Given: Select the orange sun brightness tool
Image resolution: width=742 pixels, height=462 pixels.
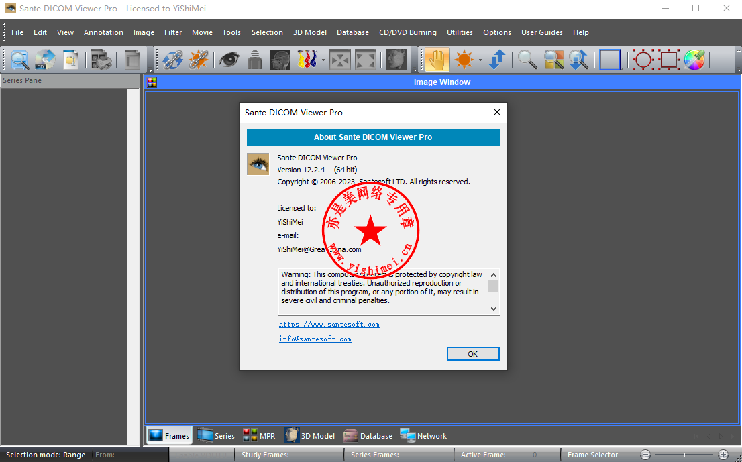Looking at the screenshot, I should (x=464, y=60).
